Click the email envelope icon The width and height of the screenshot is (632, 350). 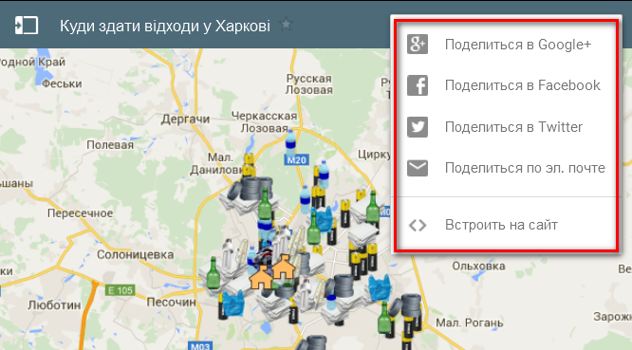(x=418, y=168)
